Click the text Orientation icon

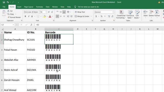tap(68, 12)
